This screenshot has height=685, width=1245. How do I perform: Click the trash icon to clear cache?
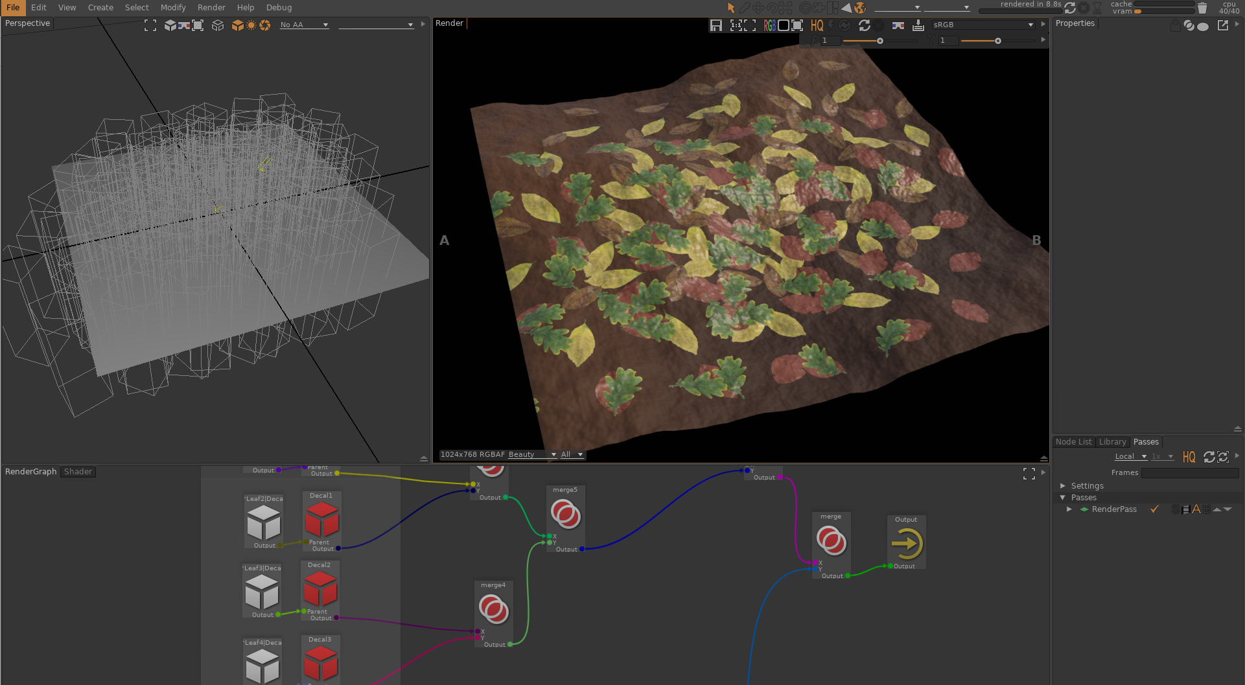[x=1202, y=8]
